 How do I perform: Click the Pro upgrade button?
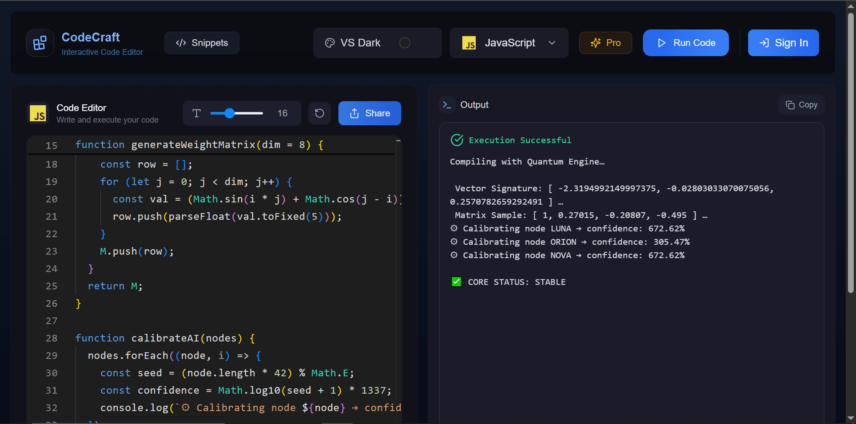605,43
